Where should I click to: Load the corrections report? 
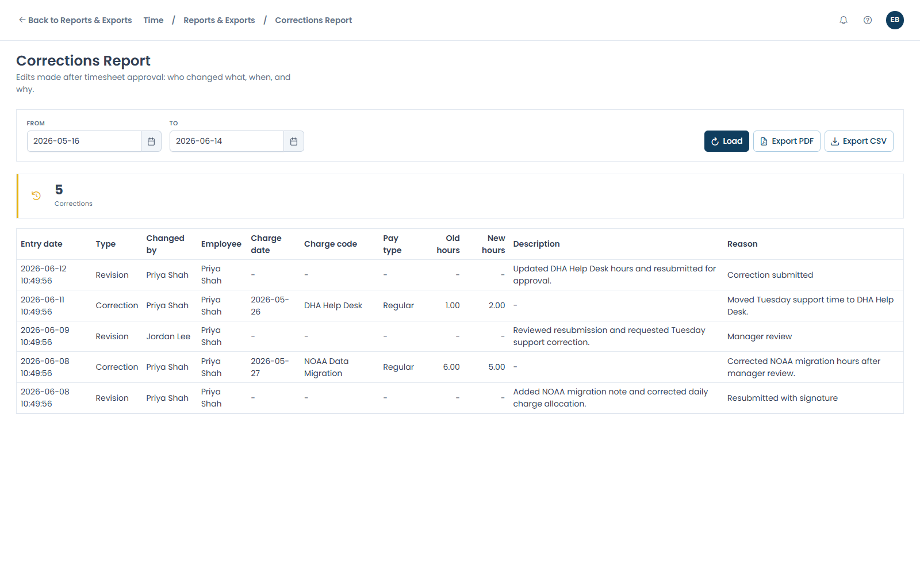(727, 141)
